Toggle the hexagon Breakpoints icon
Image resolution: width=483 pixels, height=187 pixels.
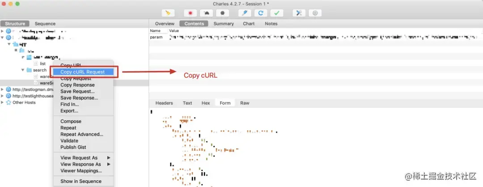coord(222,13)
